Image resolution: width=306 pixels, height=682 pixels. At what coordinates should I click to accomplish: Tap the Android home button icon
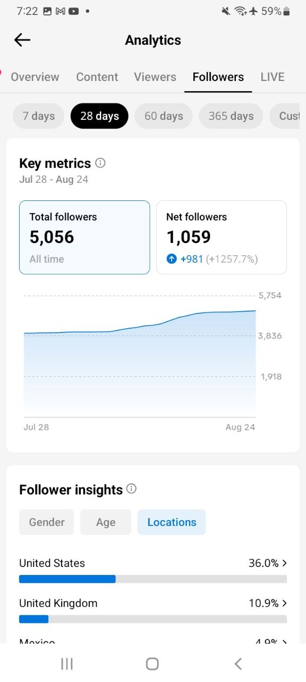(152, 663)
